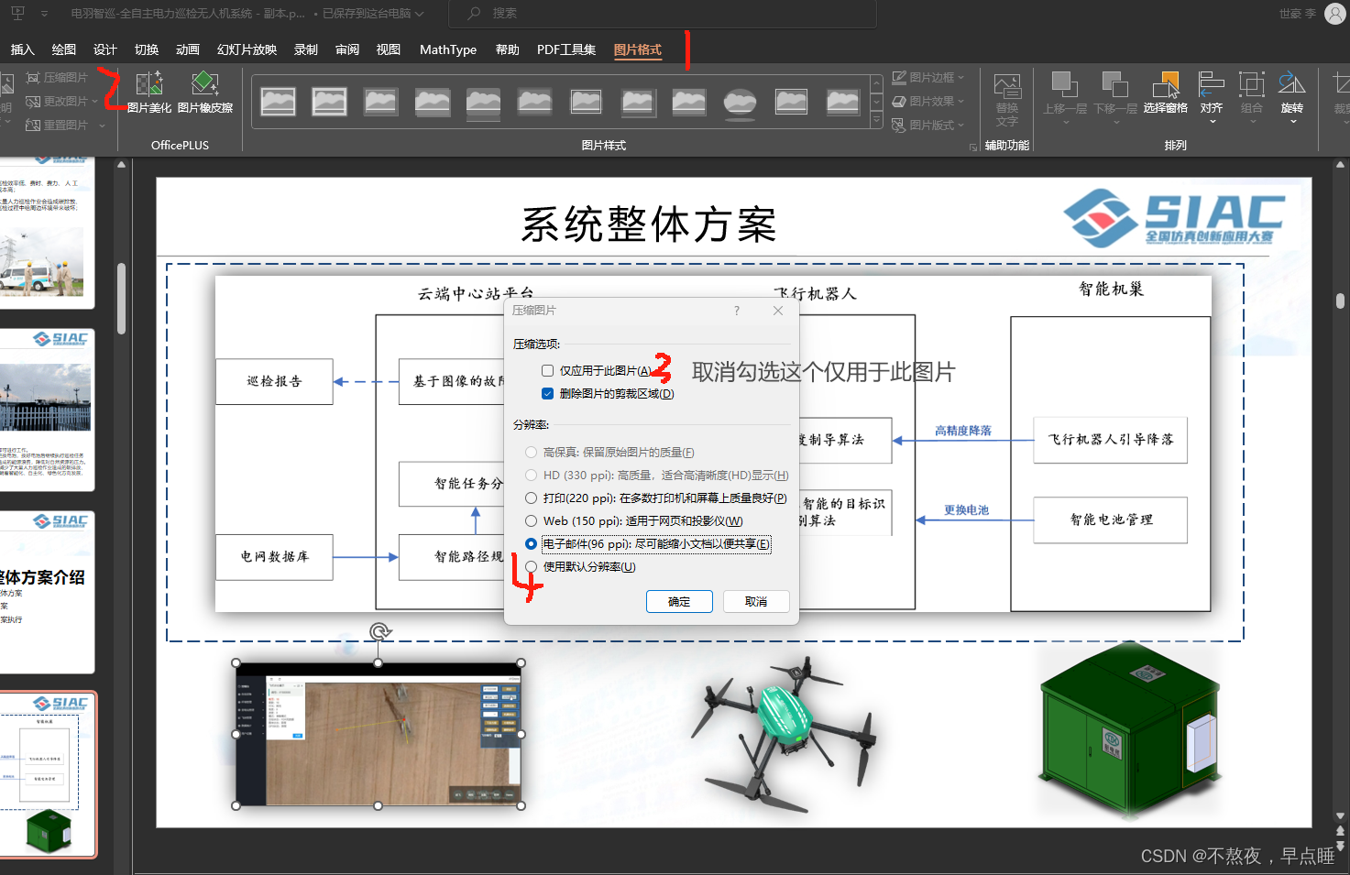1350x875 pixels.
Task: Expand the 图片边框 dropdown arrow
Action: [960, 78]
